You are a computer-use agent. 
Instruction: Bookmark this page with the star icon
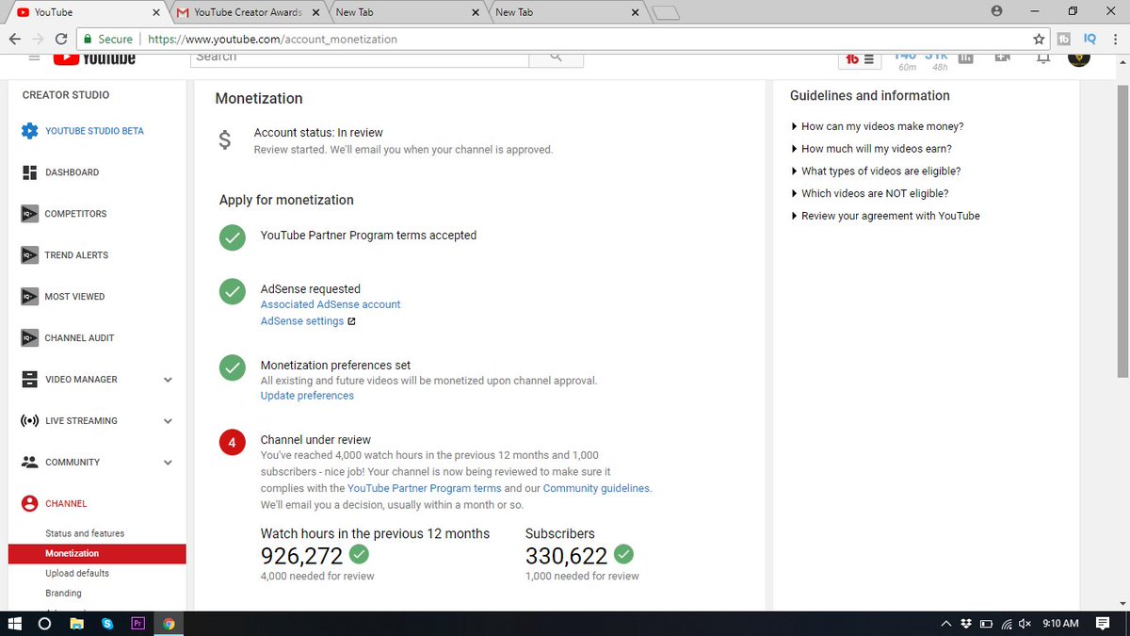coord(1039,39)
